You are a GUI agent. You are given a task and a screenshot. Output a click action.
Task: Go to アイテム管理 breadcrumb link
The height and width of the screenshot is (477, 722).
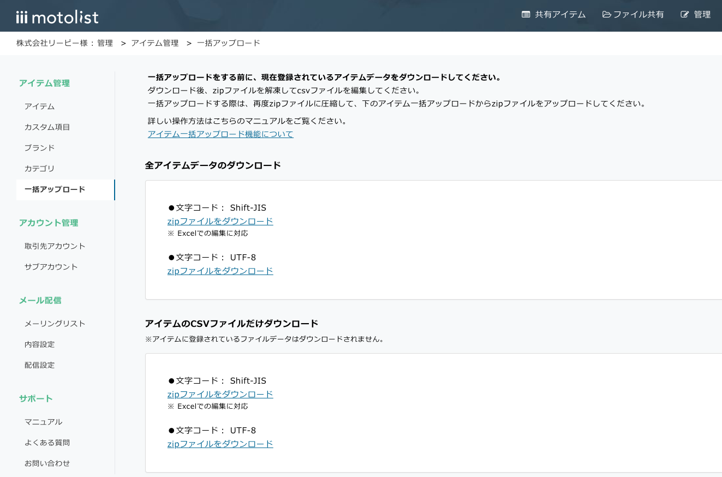(155, 43)
